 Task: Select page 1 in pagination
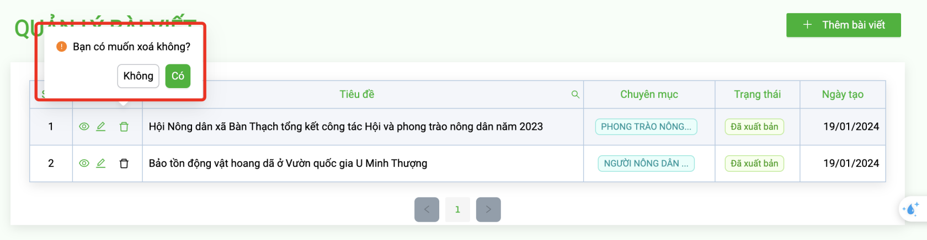(x=457, y=210)
